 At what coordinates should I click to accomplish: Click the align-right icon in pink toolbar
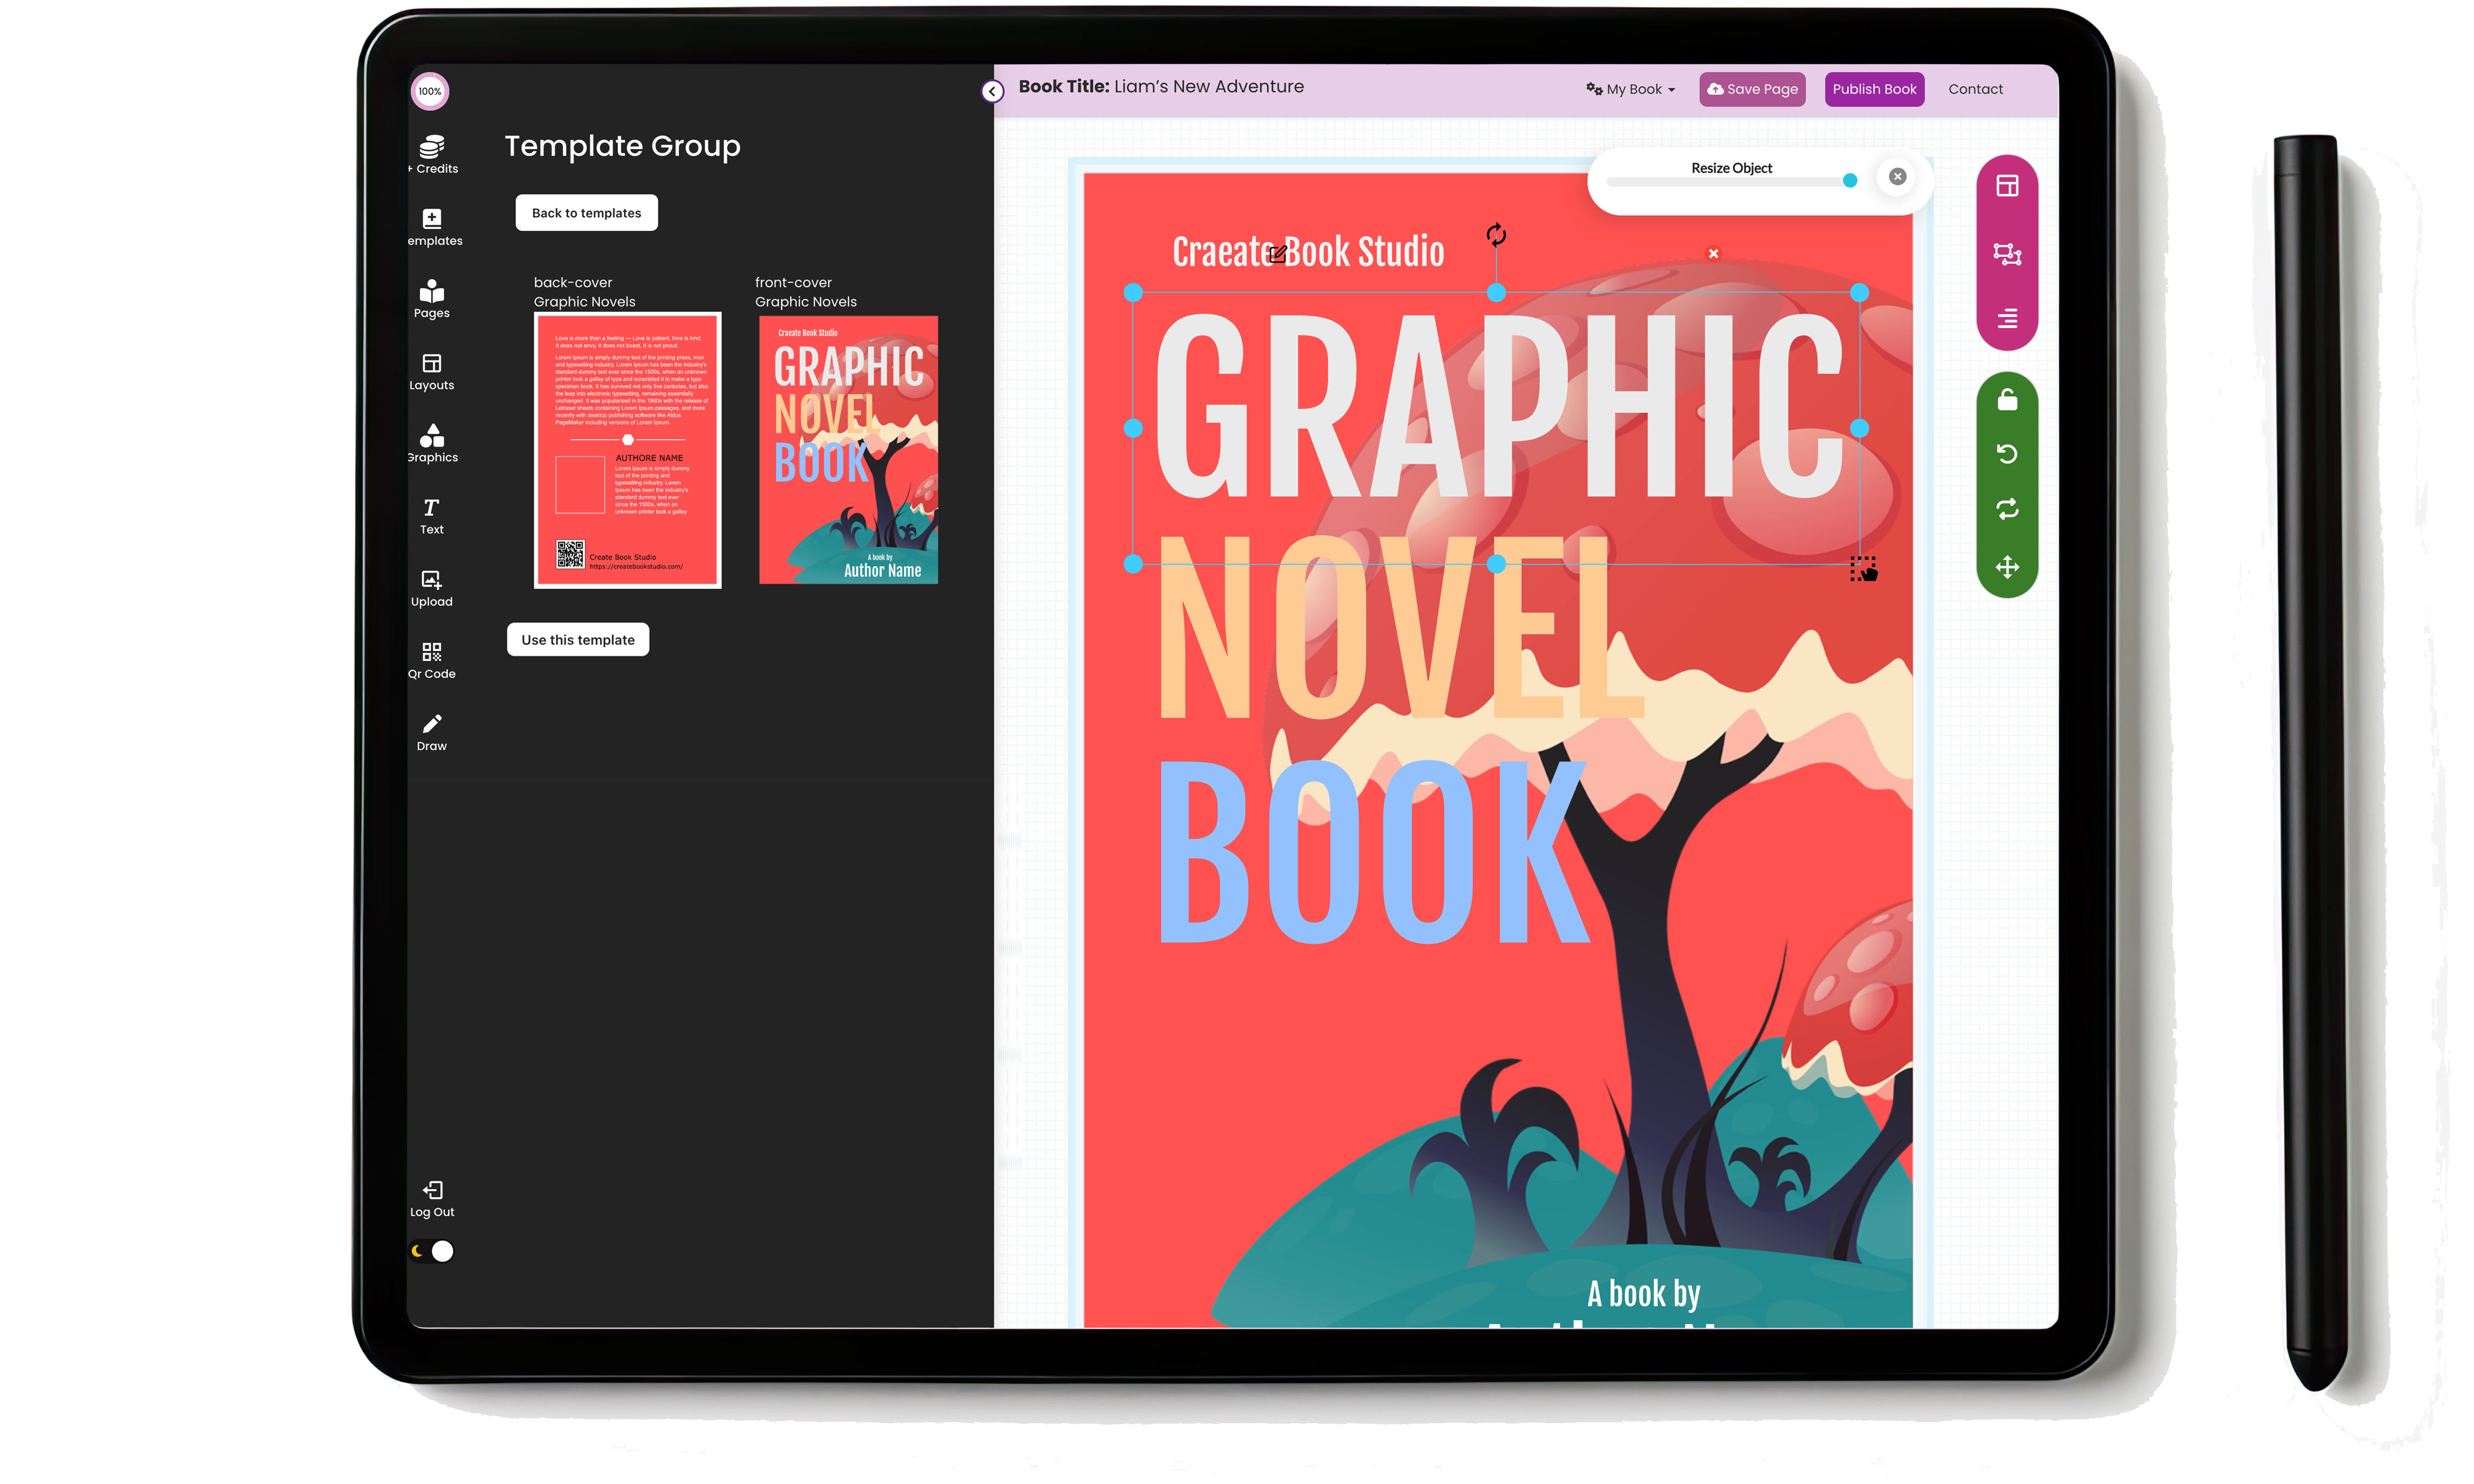click(2007, 319)
